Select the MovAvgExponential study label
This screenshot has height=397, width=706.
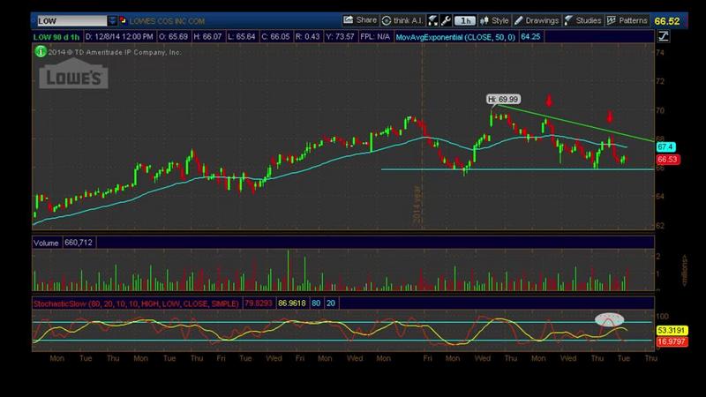(x=455, y=37)
